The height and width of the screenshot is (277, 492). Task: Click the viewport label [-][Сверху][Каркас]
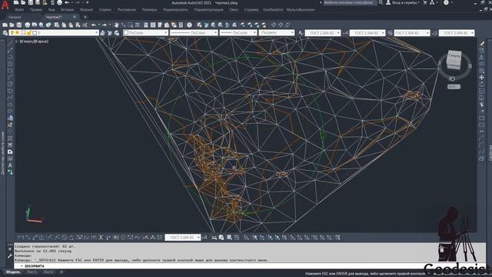[32, 41]
